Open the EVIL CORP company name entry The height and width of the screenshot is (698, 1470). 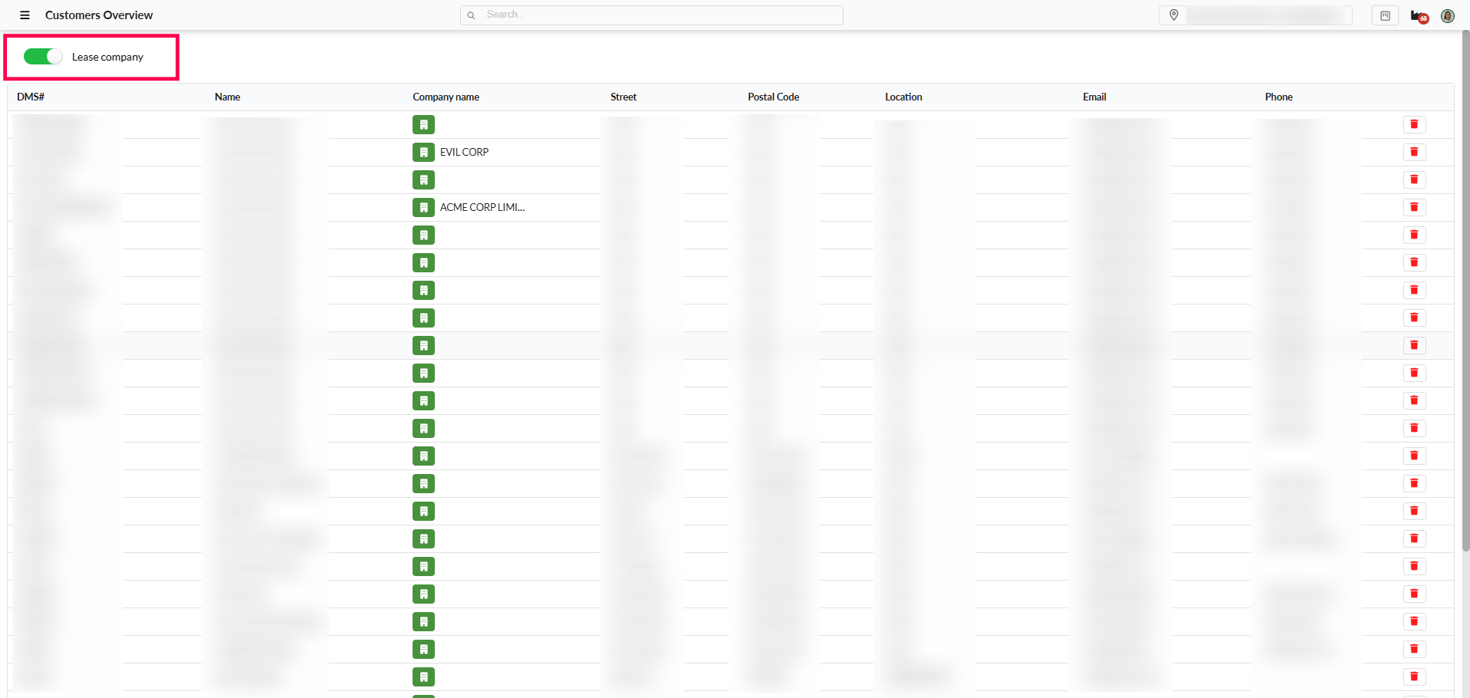tap(464, 152)
